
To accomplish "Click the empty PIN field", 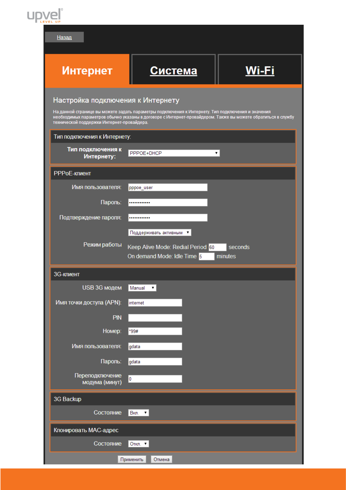I will click(x=155, y=318).
